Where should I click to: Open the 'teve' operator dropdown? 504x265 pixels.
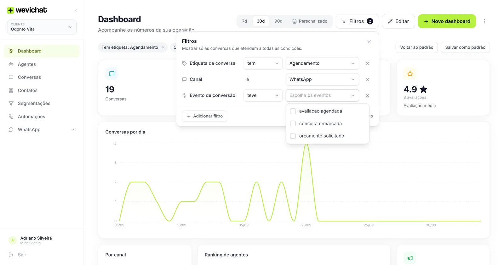click(263, 95)
